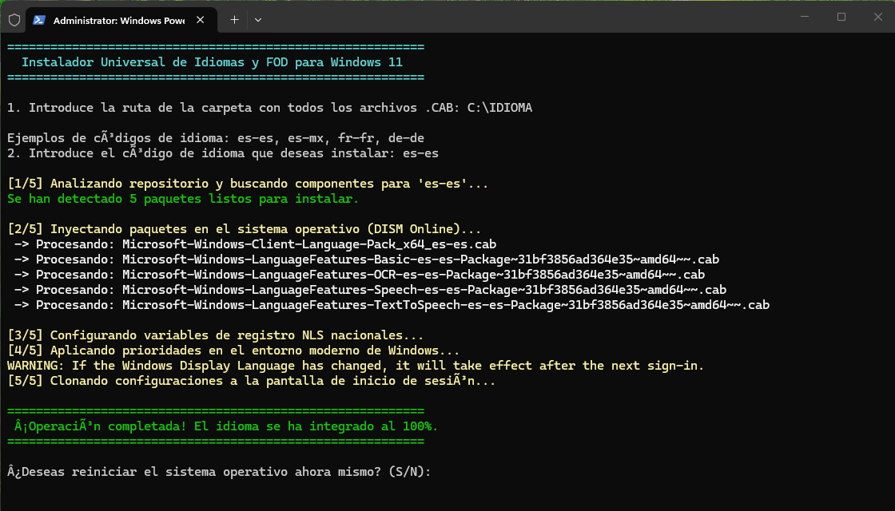The image size is (895, 511).
Task: Click the LanguageFeatures-TextToSpeech-es-es package line
Action: [392, 305]
